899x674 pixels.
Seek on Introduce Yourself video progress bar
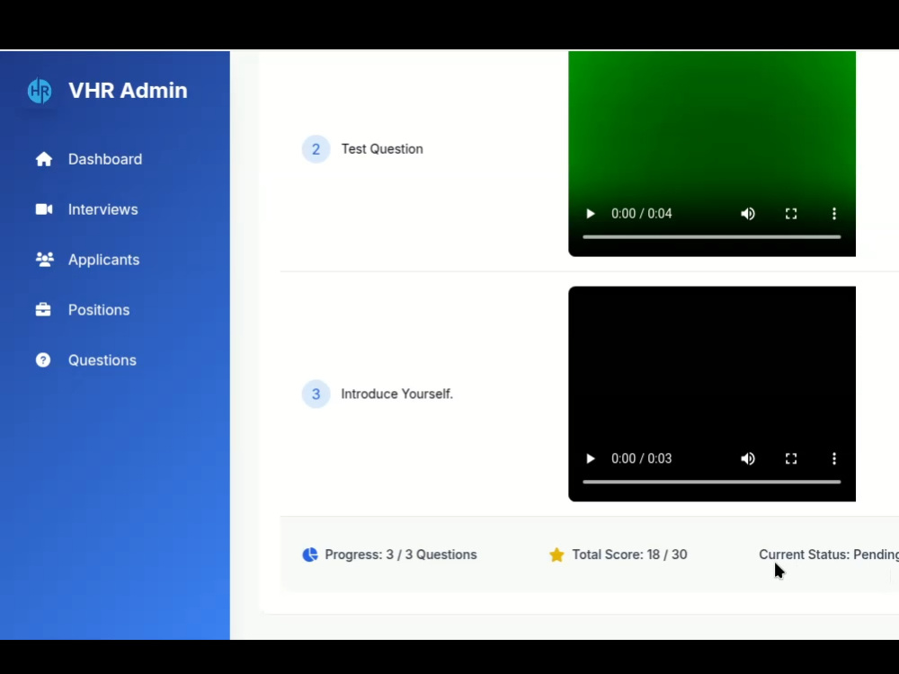click(711, 482)
